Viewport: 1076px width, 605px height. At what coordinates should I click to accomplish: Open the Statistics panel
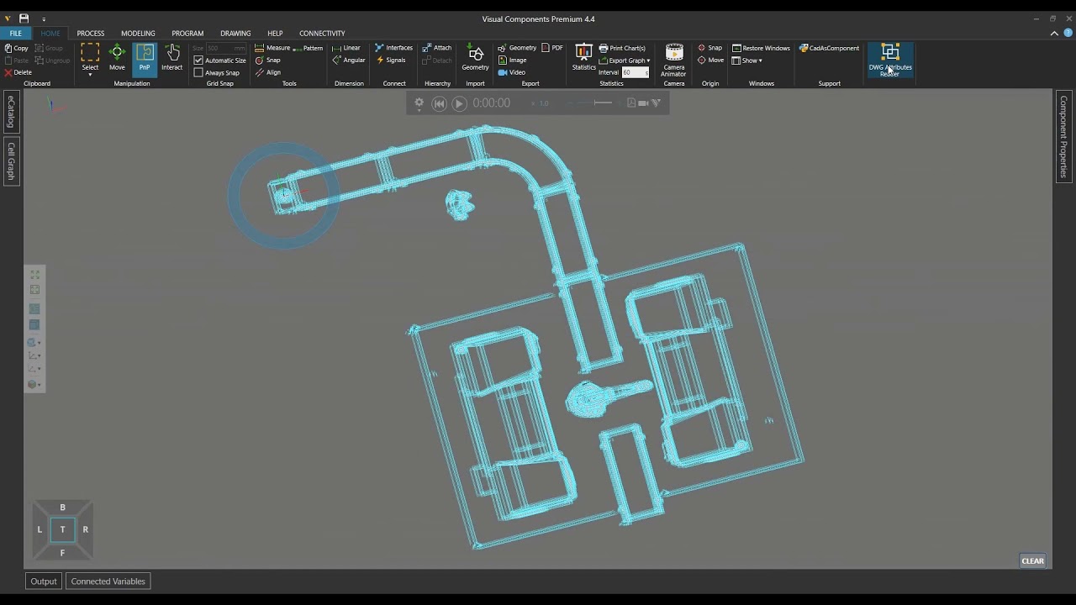pyautogui.click(x=583, y=58)
